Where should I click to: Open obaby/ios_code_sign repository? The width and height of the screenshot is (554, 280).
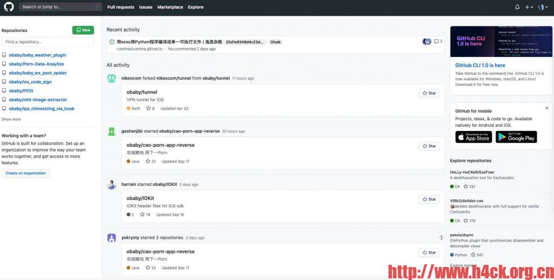(x=30, y=82)
